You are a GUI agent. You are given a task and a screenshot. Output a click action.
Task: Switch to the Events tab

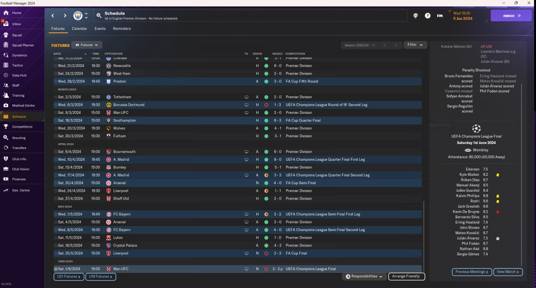coord(100,29)
